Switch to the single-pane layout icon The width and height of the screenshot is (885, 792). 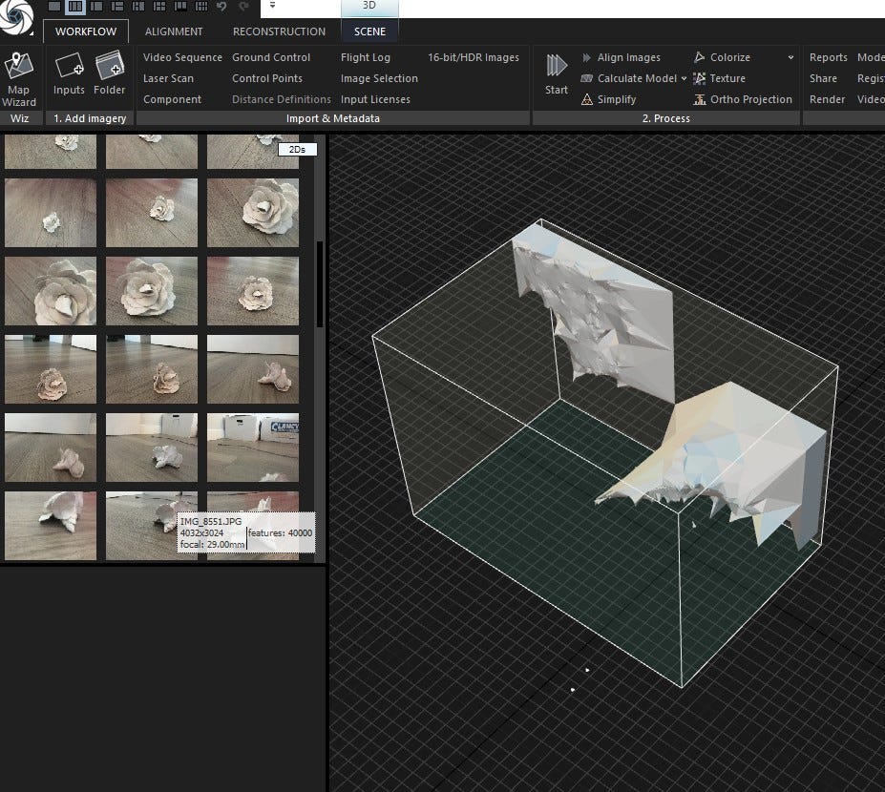(54, 7)
